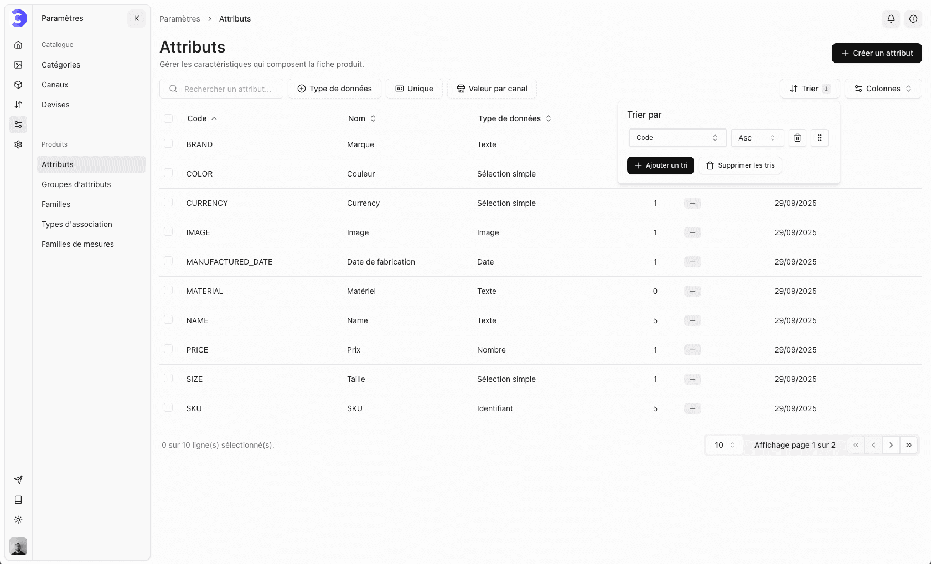Screen dimensions: 931x564
Task: Open the home icon in sidebar
Action: tap(18, 45)
